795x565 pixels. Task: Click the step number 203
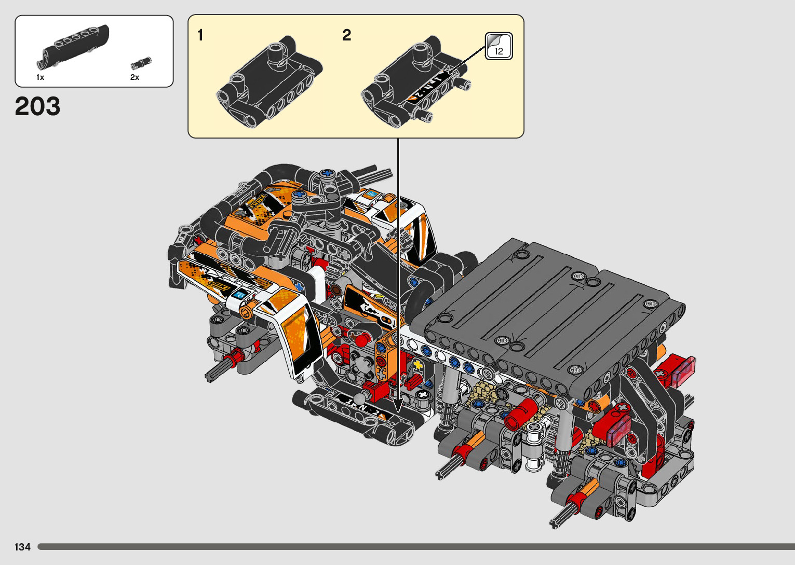click(37, 106)
